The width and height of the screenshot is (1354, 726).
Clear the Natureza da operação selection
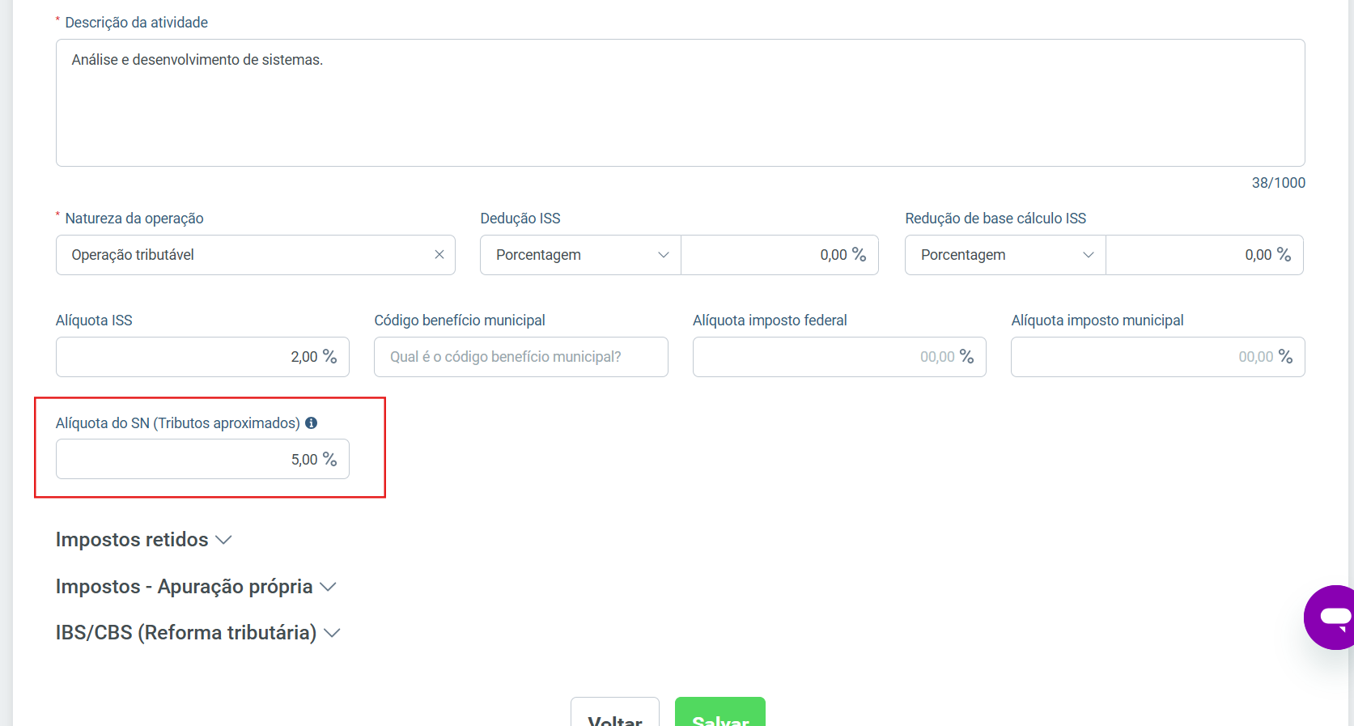tap(439, 255)
